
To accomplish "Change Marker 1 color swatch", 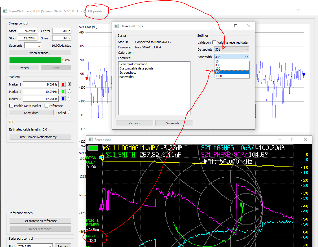I will [x=63, y=84].
